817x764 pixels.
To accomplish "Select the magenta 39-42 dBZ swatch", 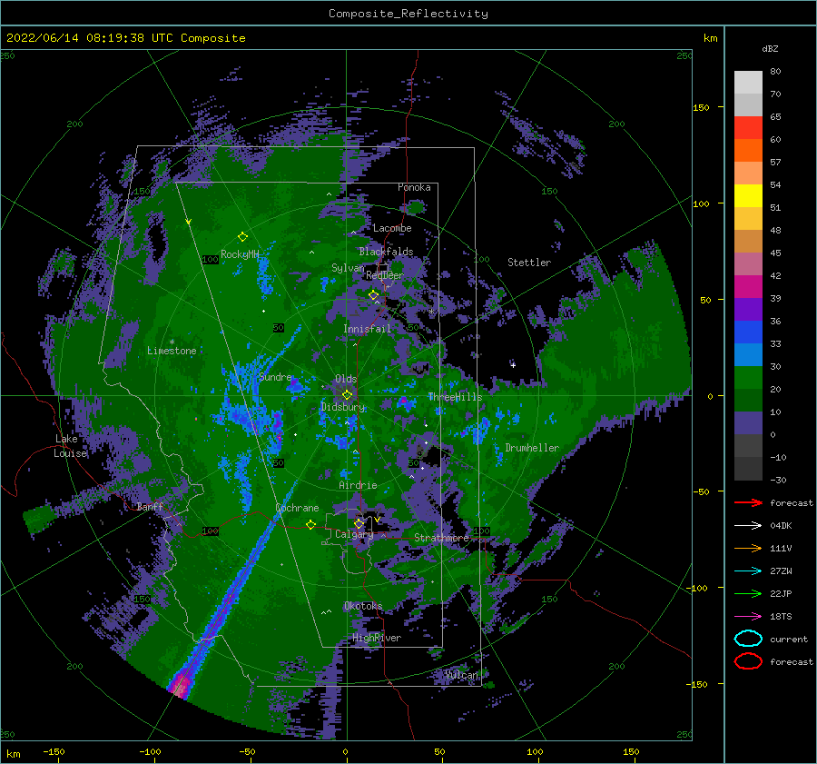I will [748, 286].
